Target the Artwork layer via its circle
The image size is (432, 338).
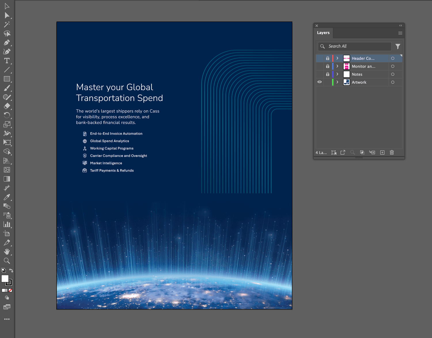[x=393, y=82]
